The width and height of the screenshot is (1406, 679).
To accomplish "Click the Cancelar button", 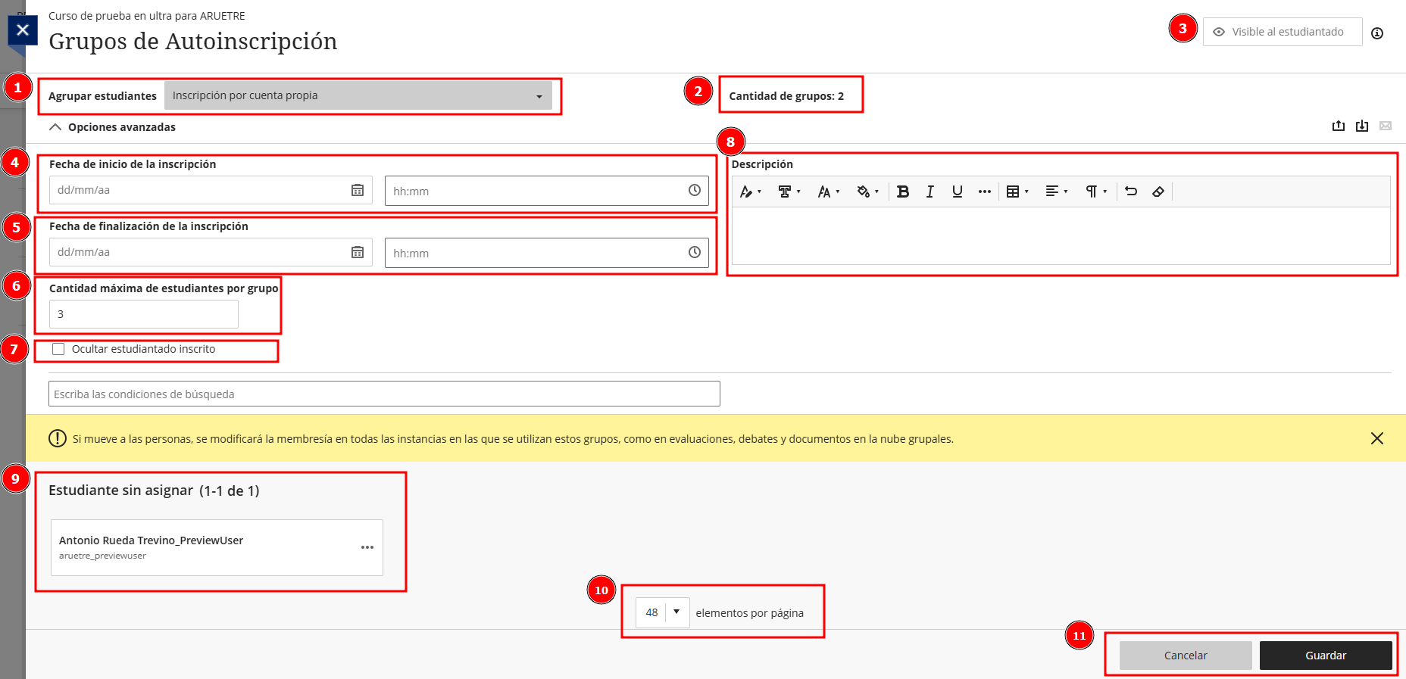I will coord(1185,656).
